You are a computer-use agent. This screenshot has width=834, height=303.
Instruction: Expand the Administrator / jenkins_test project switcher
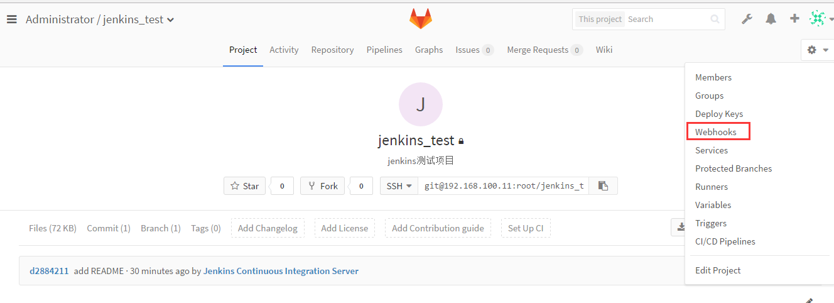[x=100, y=19]
